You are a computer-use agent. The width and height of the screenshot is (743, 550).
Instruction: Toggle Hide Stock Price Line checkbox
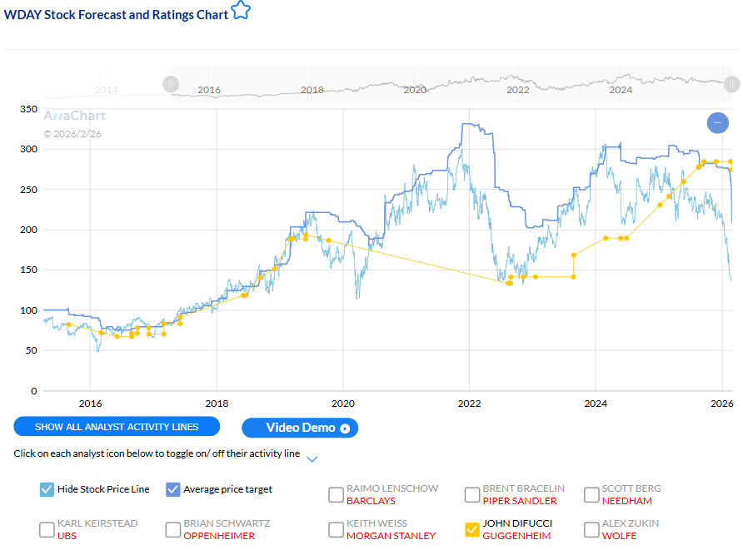pyautogui.click(x=47, y=489)
